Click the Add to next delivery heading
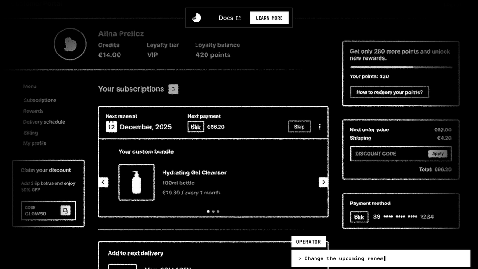478x269 pixels. tap(135, 253)
